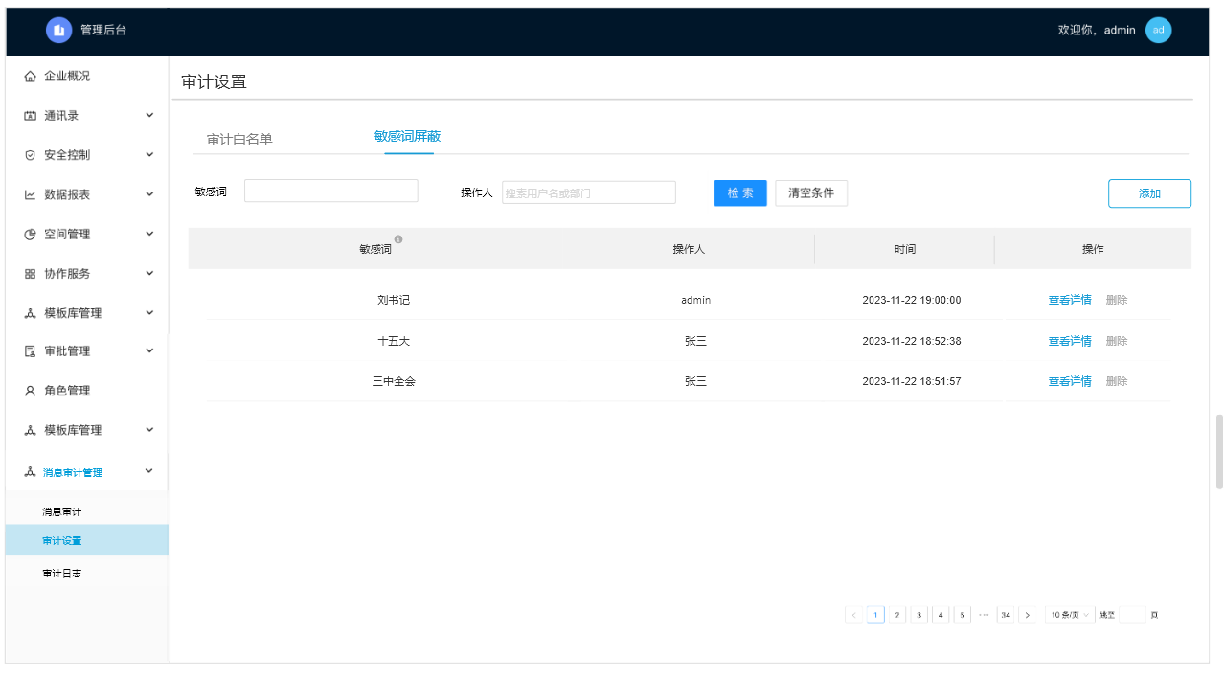The image size is (1224, 678).
Task: Click the icon beside 消息审计管理
Action: [30, 472]
